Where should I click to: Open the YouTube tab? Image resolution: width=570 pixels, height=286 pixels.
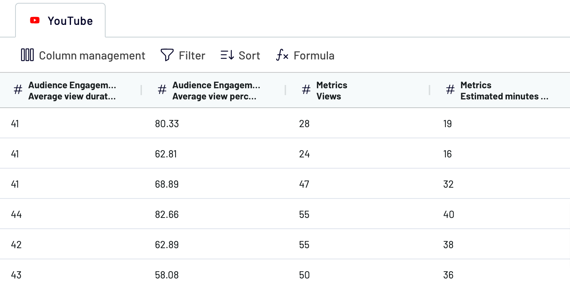point(60,21)
